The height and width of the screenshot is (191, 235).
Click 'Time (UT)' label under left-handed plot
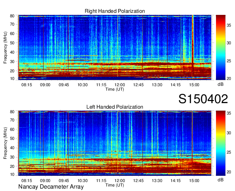[x=115, y=185]
